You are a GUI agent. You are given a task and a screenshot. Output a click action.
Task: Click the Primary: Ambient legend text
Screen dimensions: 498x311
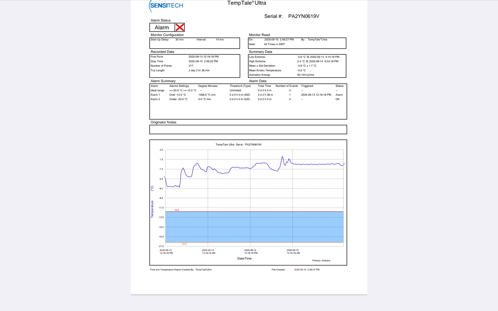[321, 260]
